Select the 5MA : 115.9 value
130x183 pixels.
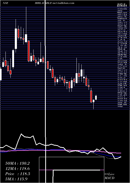pos(16,179)
